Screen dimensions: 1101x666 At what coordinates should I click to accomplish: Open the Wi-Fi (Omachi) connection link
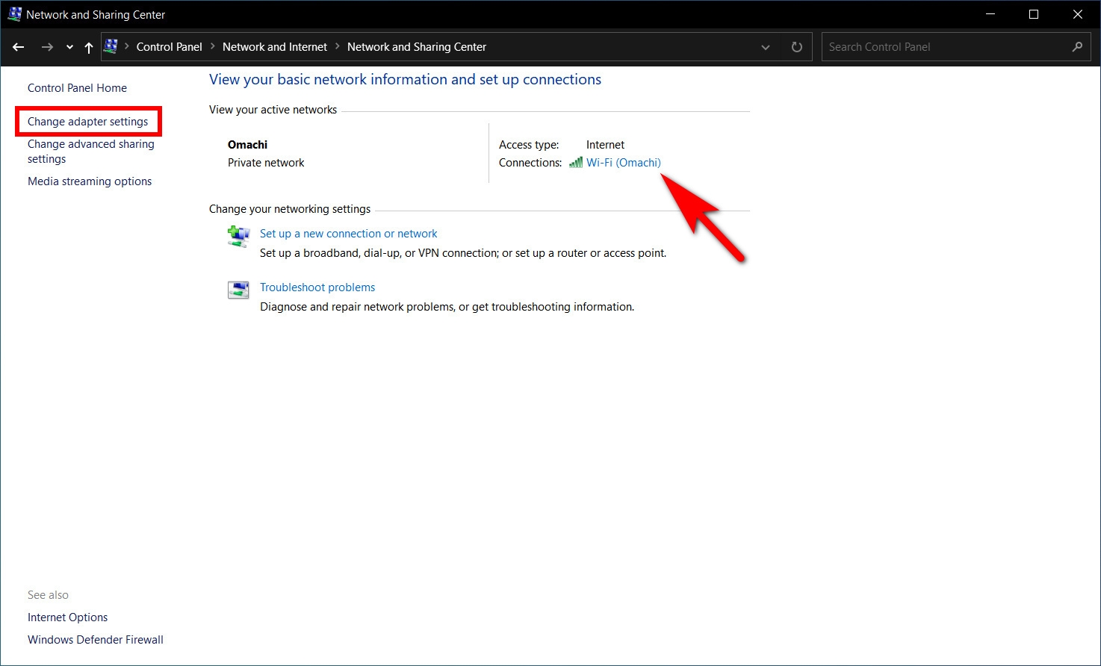624,163
